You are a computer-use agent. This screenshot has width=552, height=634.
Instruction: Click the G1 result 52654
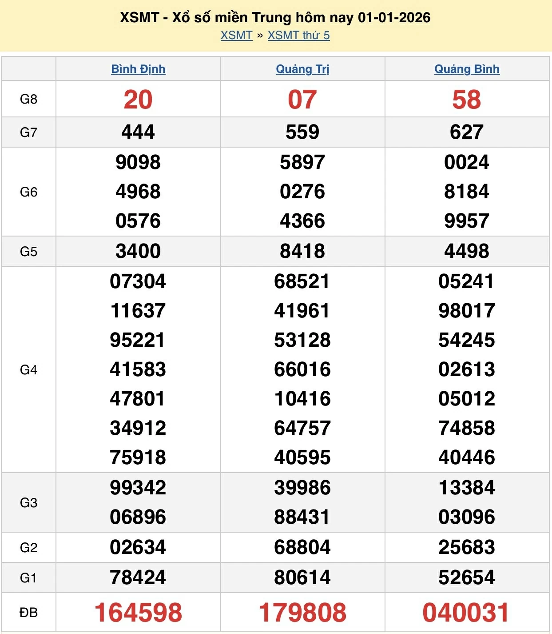(467, 578)
